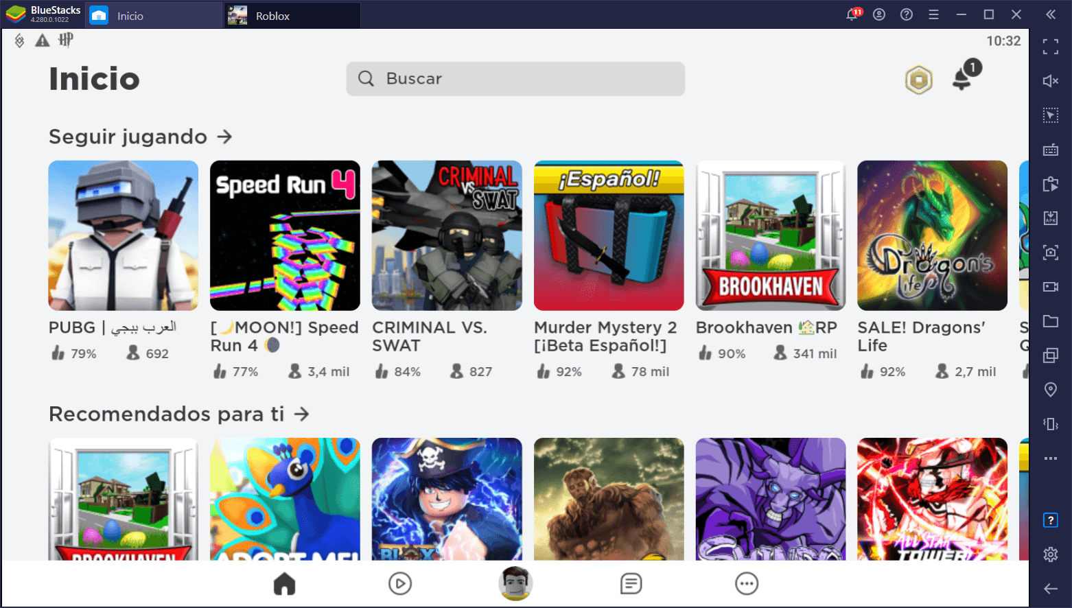The image size is (1072, 608).
Task: Click the 'CRIMINAL VS. SWAT' title text
Action: point(430,336)
